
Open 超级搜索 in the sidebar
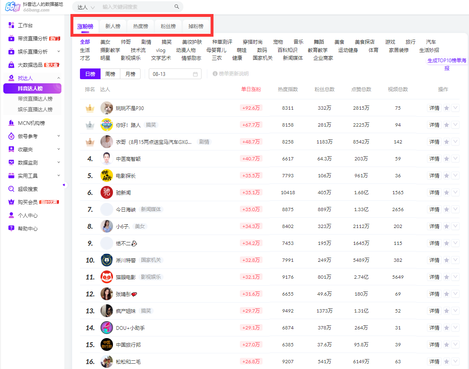click(28, 189)
